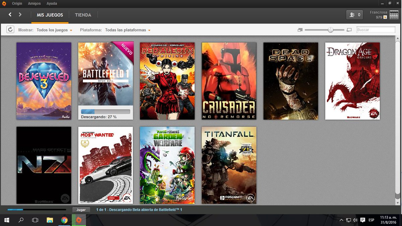Select the Titanfall game tile
Viewport: 402px width, 226px height.
229,165
